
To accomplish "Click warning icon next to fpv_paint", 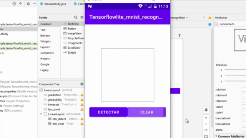I will (82, 109).
